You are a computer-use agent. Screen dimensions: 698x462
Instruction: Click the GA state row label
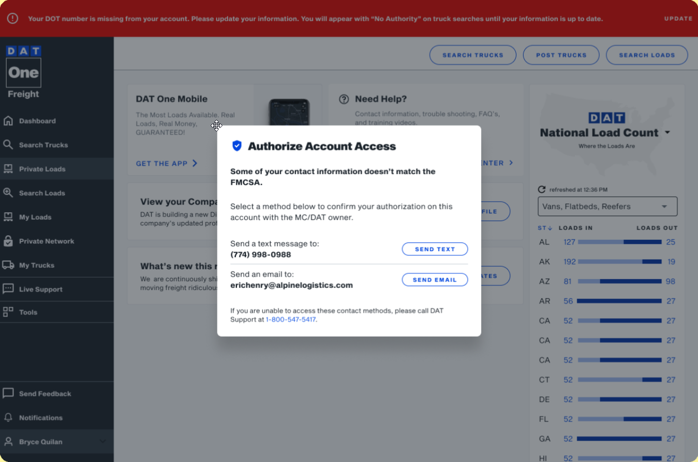[x=545, y=439]
